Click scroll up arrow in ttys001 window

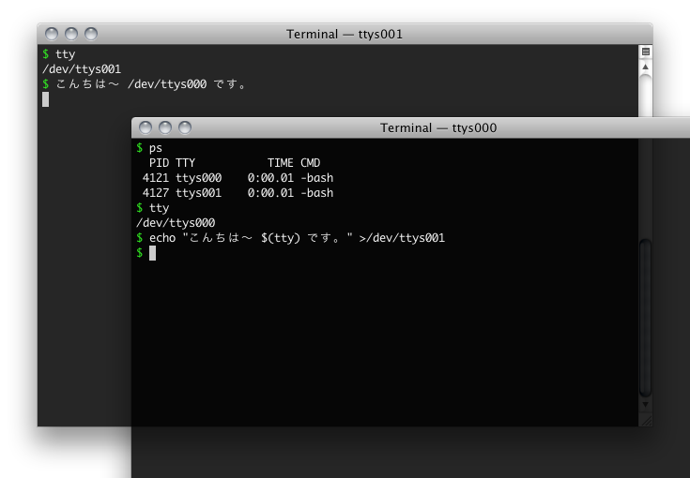[x=646, y=67]
